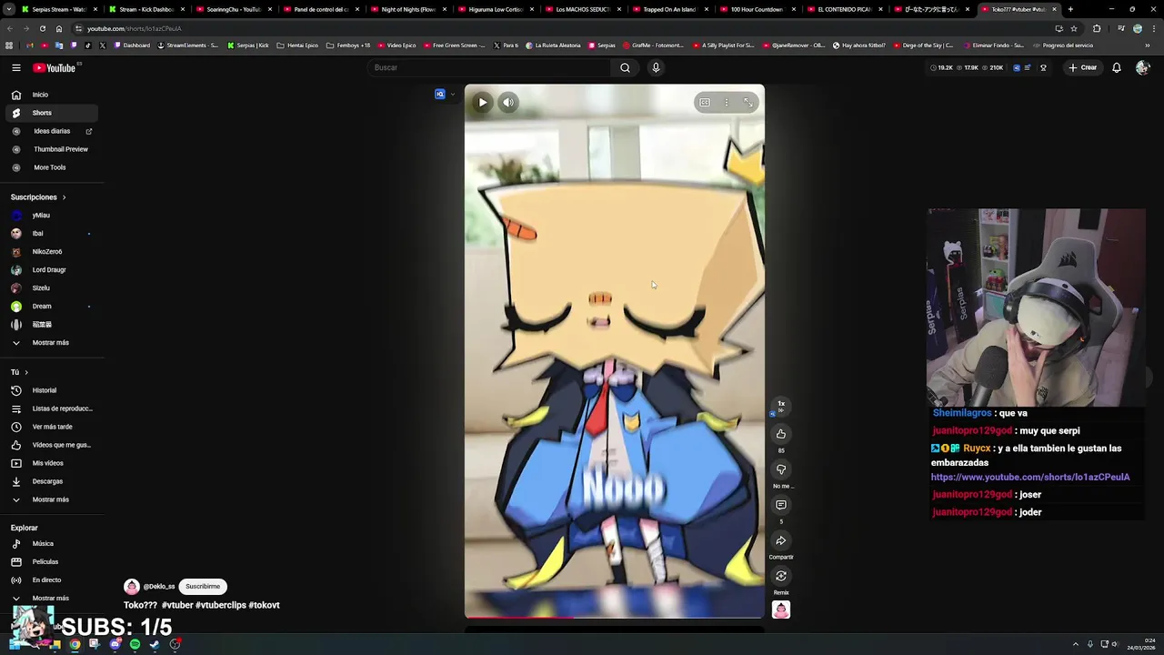Open Historial in the sidebar

coord(50,390)
